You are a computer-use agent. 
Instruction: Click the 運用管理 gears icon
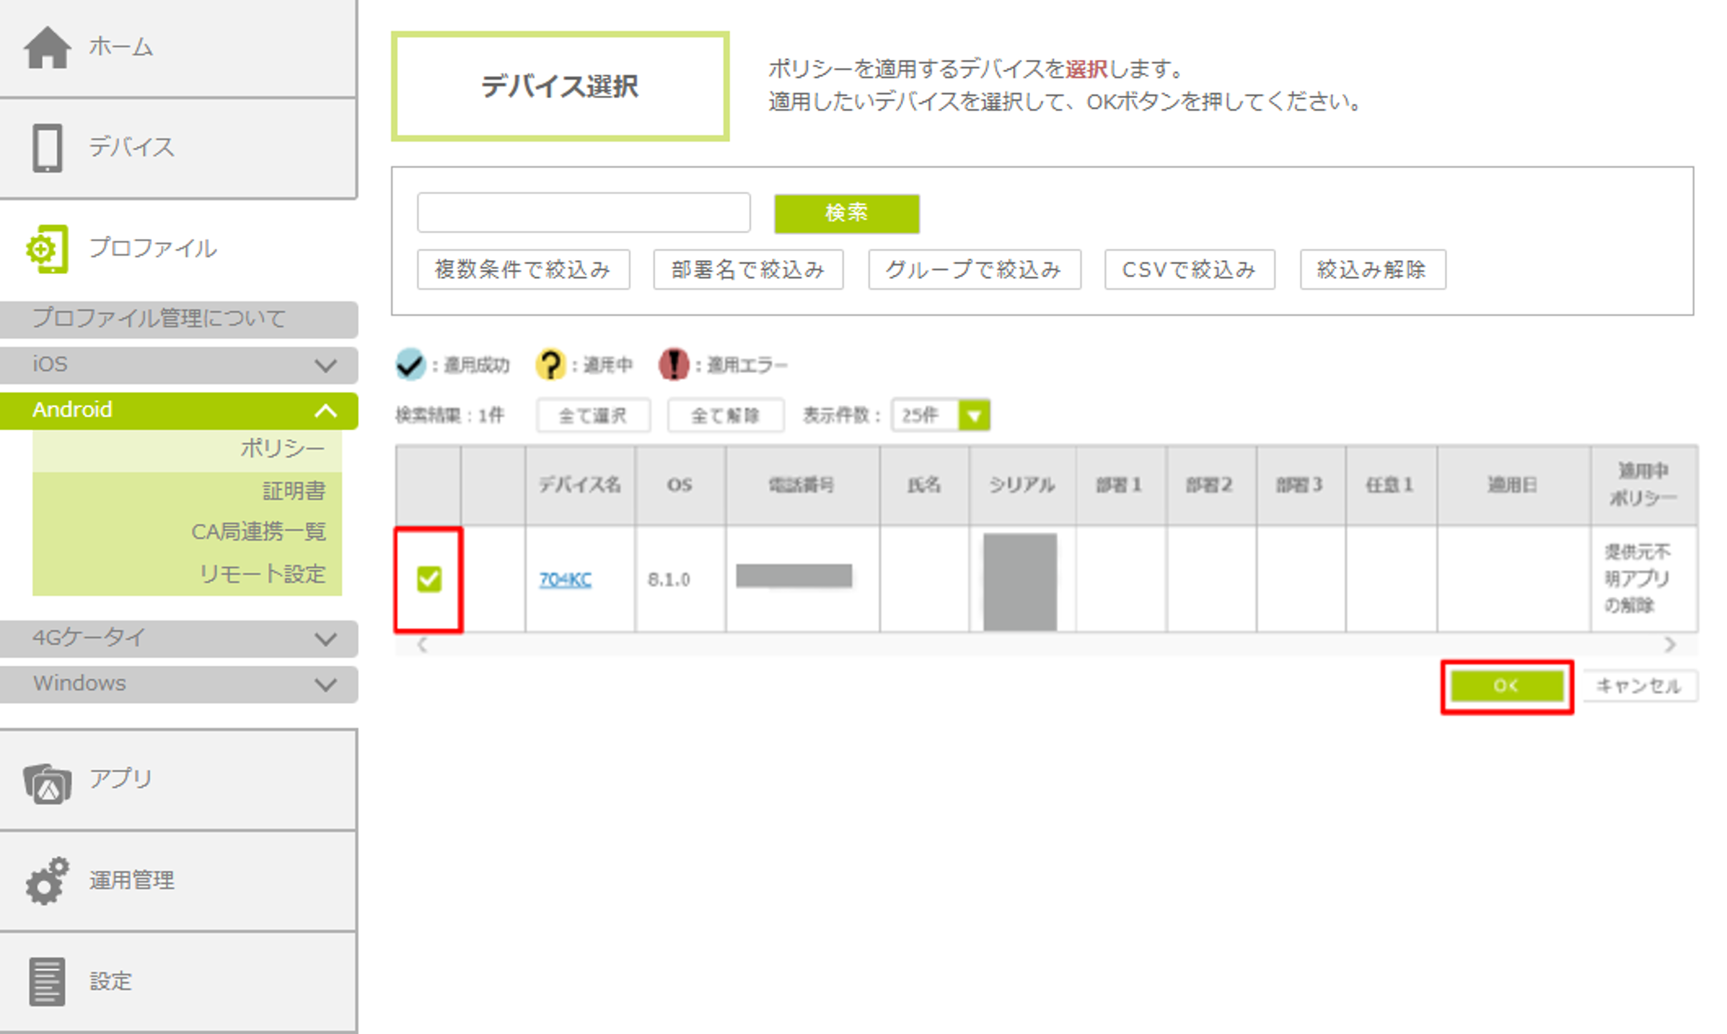tap(47, 881)
